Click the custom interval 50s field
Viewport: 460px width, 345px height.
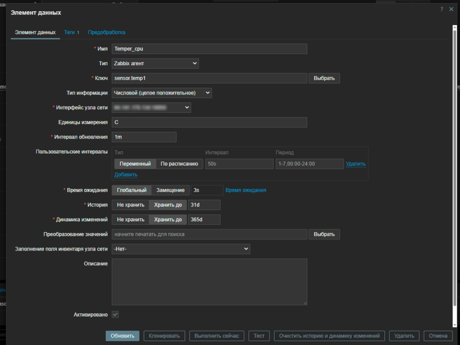[239, 164]
